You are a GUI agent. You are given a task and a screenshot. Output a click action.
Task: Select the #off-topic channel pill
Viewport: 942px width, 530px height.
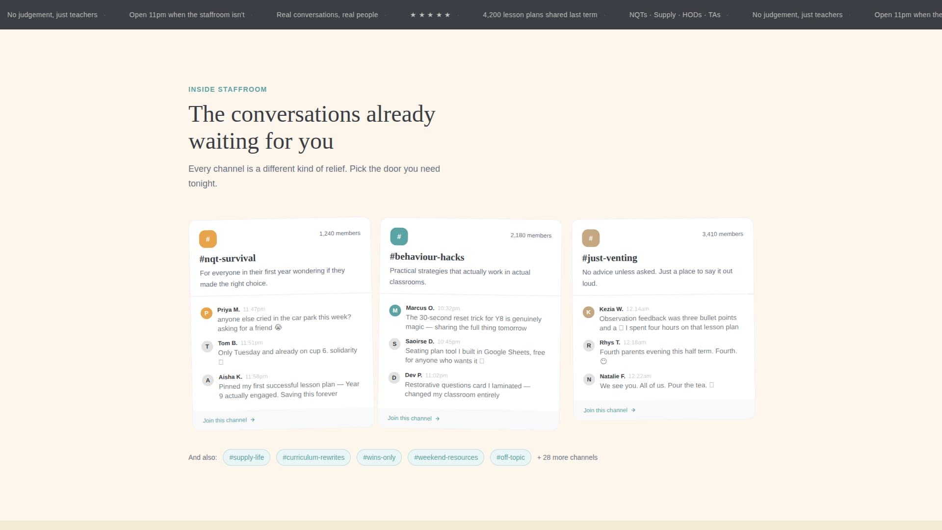(510, 457)
